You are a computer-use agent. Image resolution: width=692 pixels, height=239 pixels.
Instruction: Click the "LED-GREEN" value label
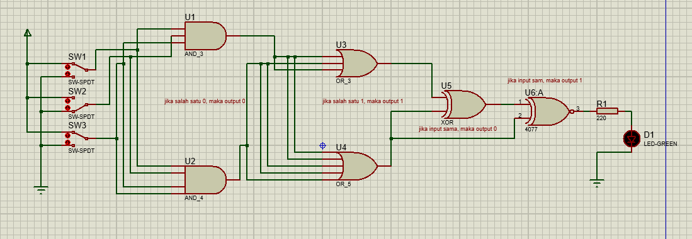661,144
